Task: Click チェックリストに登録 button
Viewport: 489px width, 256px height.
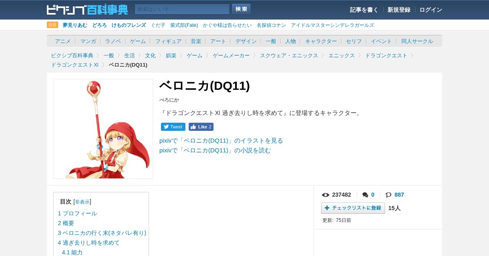Action: click(353, 208)
